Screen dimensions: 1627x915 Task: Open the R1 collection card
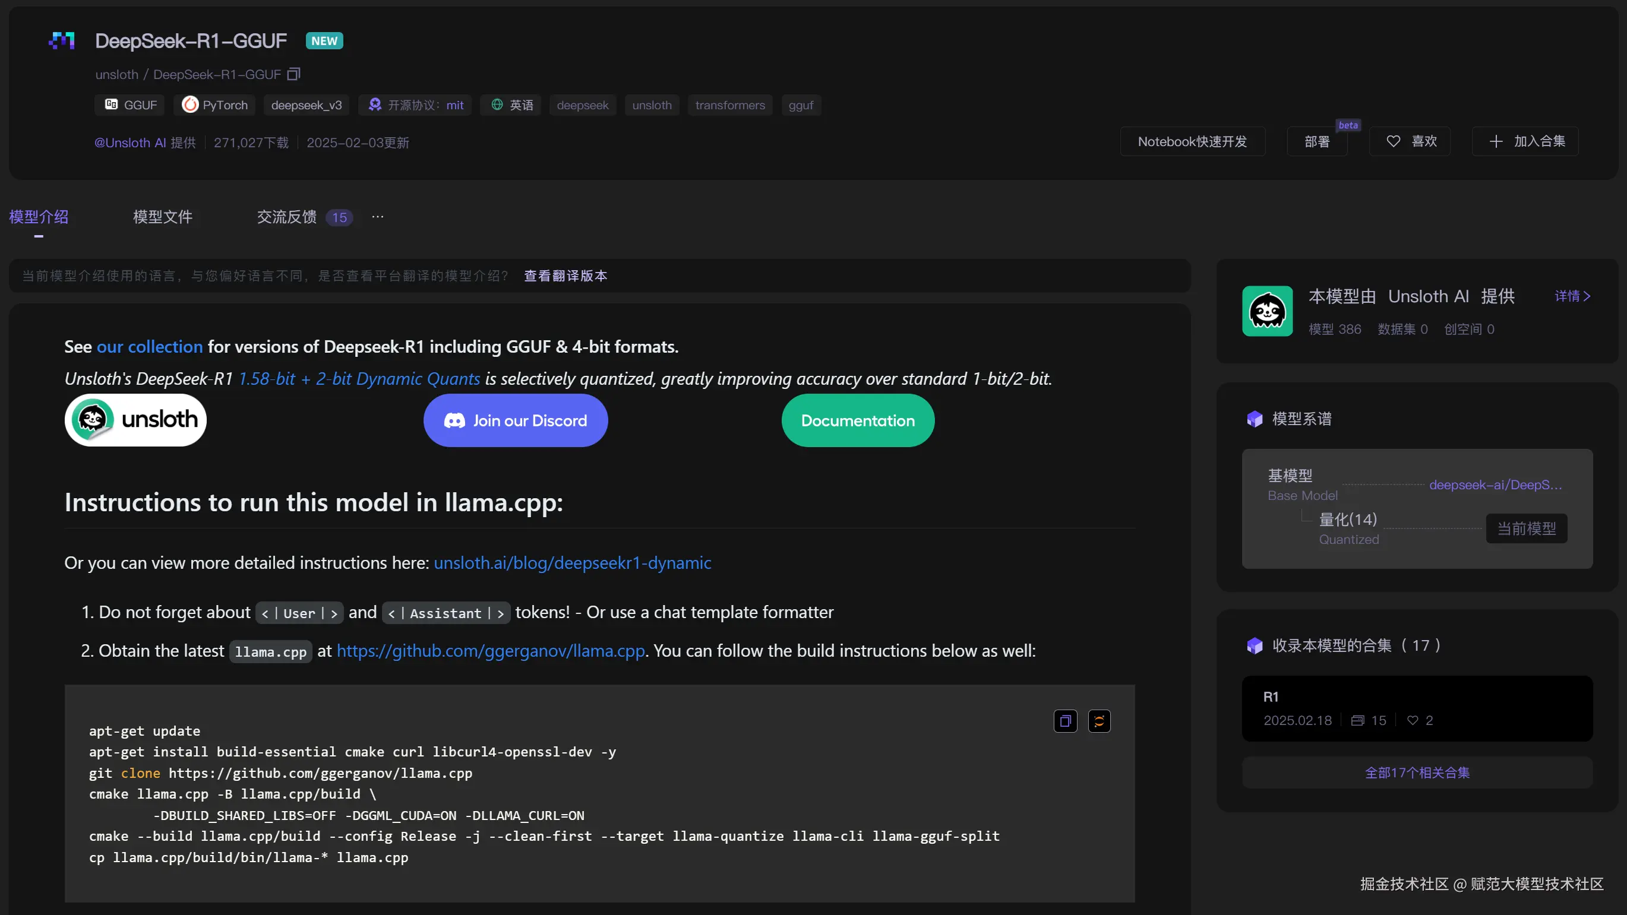click(x=1417, y=708)
